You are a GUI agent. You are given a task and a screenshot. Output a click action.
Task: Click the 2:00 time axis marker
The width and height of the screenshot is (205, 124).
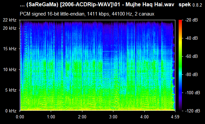coord(82,117)
